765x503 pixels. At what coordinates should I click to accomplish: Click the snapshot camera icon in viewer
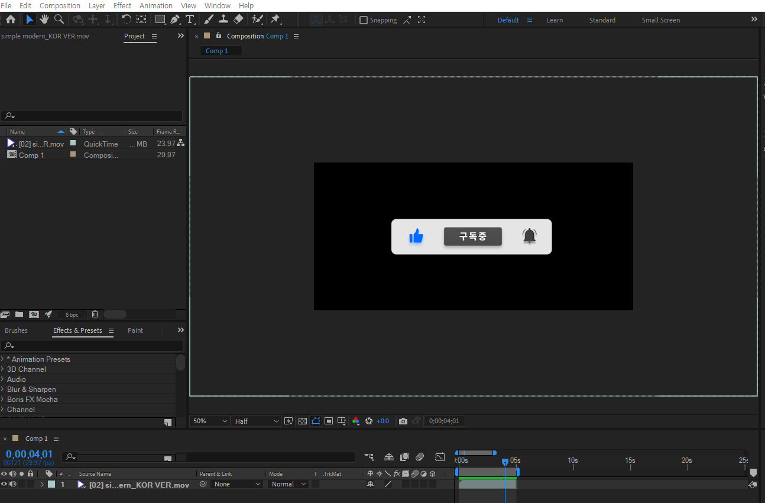point(403,421)
